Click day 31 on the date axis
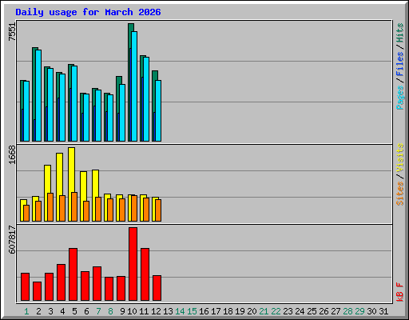Viewport: 409px width, 320px height. (383, 311)
